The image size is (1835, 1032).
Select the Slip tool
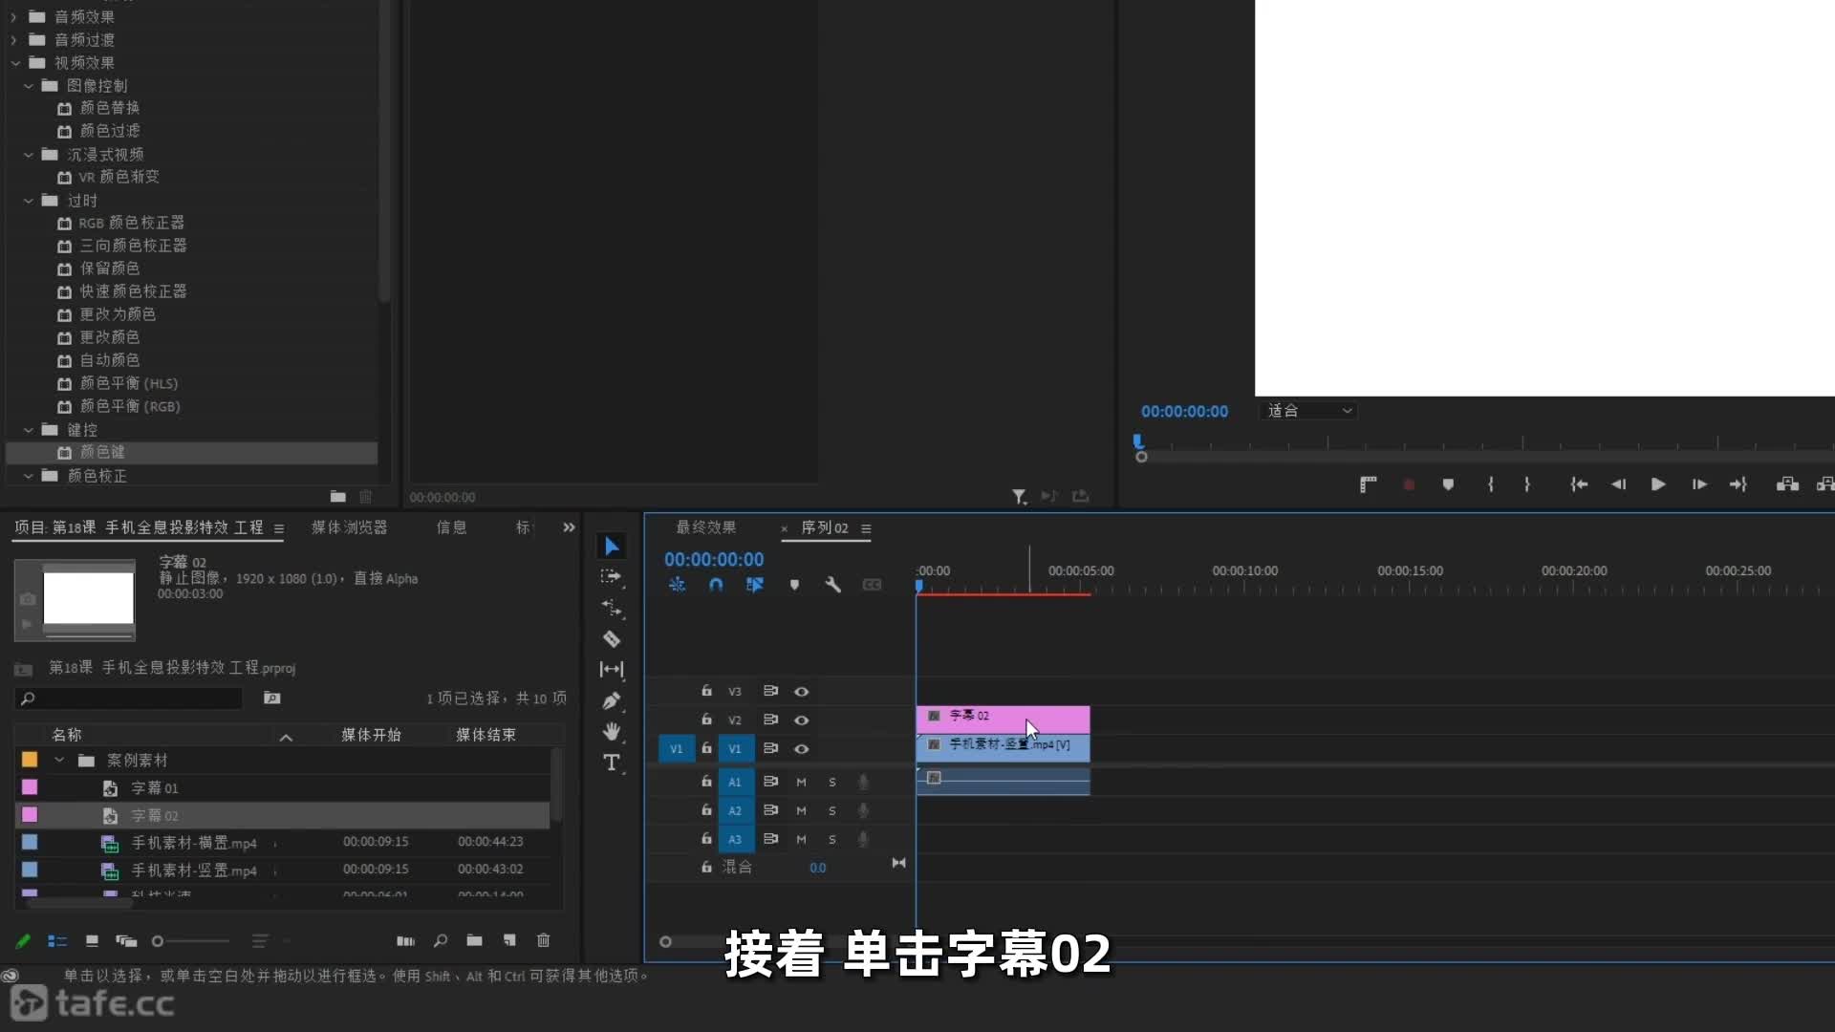click(x=612, y=669)
